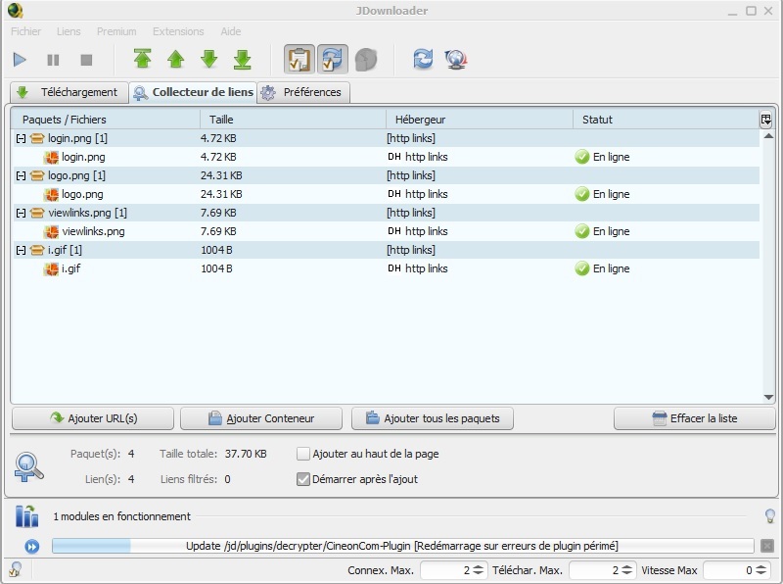Screen dimensions: 783x584
Task: Click the status bar log icon
Action: [x=15, y=569]
